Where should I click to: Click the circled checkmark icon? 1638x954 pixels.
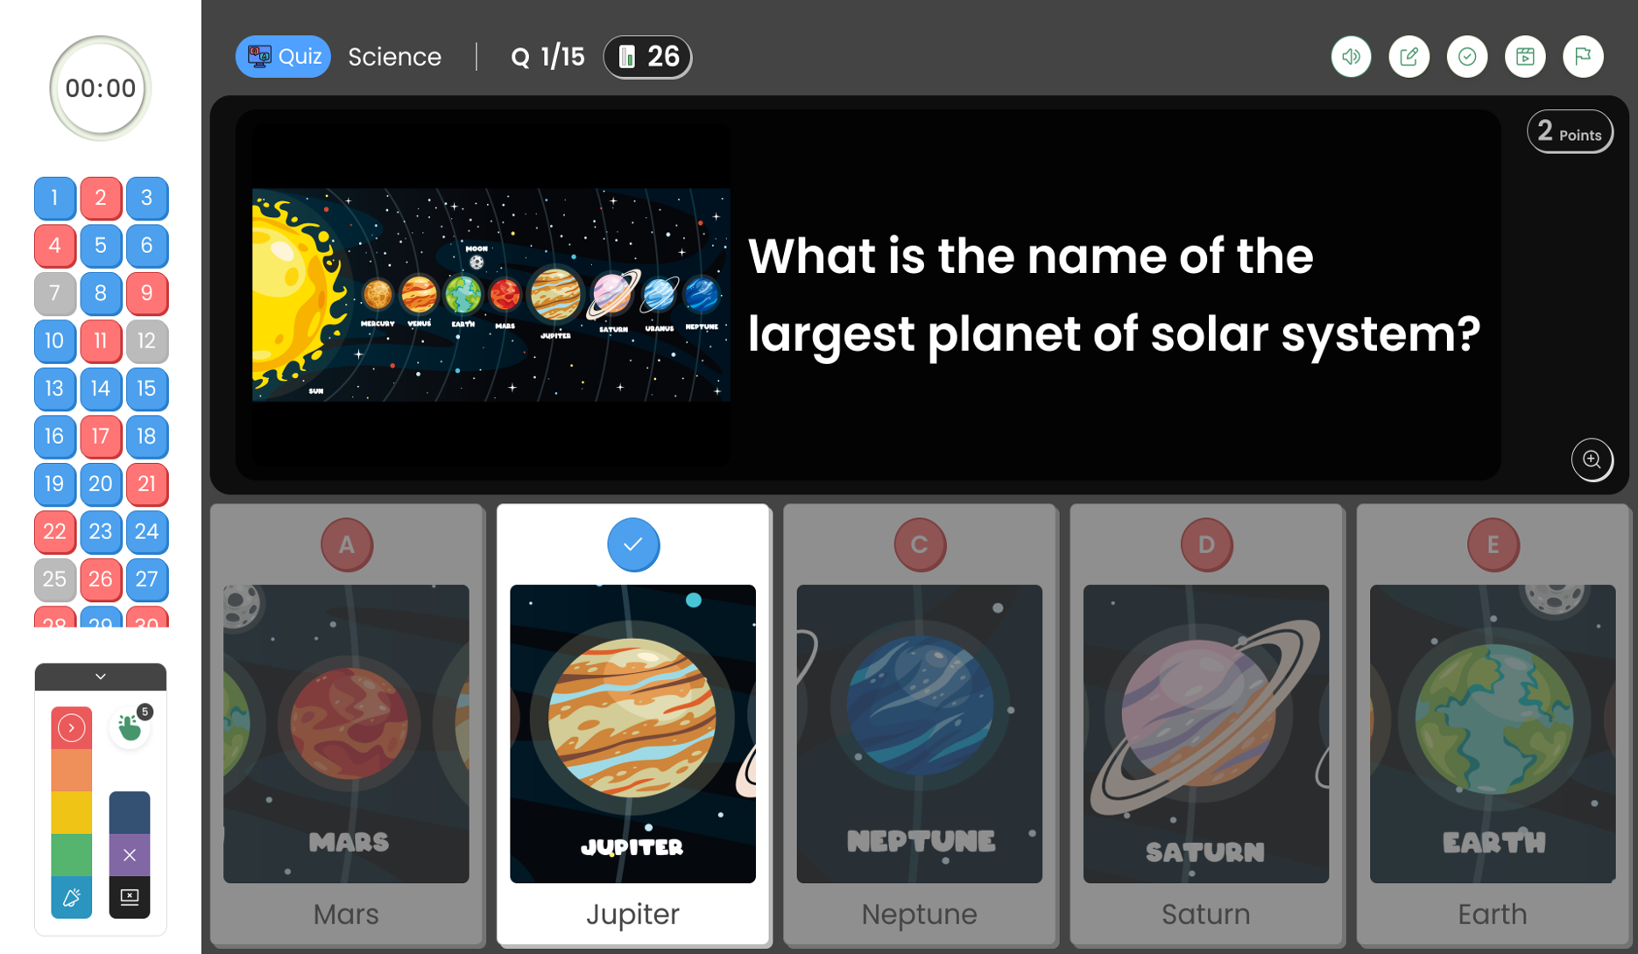click(x=1466, y=57)
